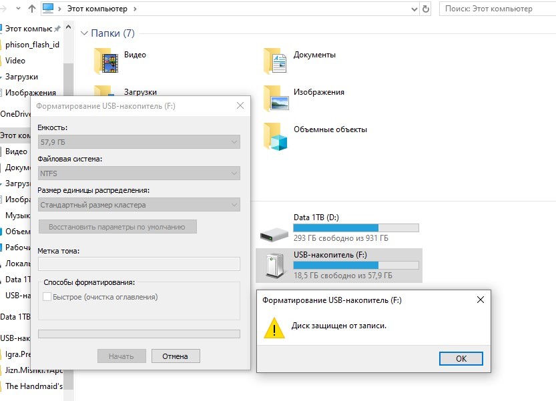Open the Емкость dropdown showing 57,9 ГБ
The height and width of the screenshot is (401, 556).
point(139,142)
